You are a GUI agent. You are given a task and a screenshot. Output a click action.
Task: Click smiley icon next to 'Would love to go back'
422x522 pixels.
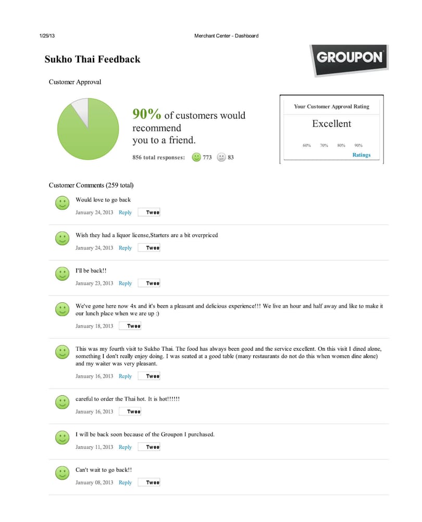point(62,203)
